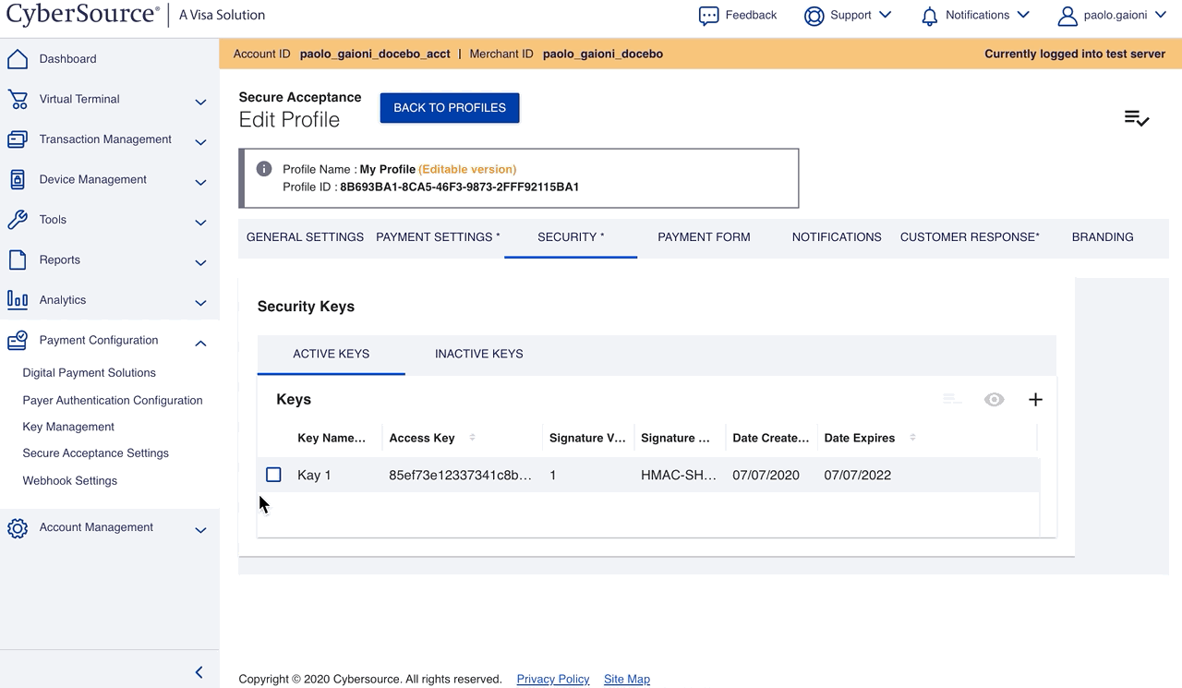
Task: Click the Virtual Terminal cart icon
Action: (17, 100)
